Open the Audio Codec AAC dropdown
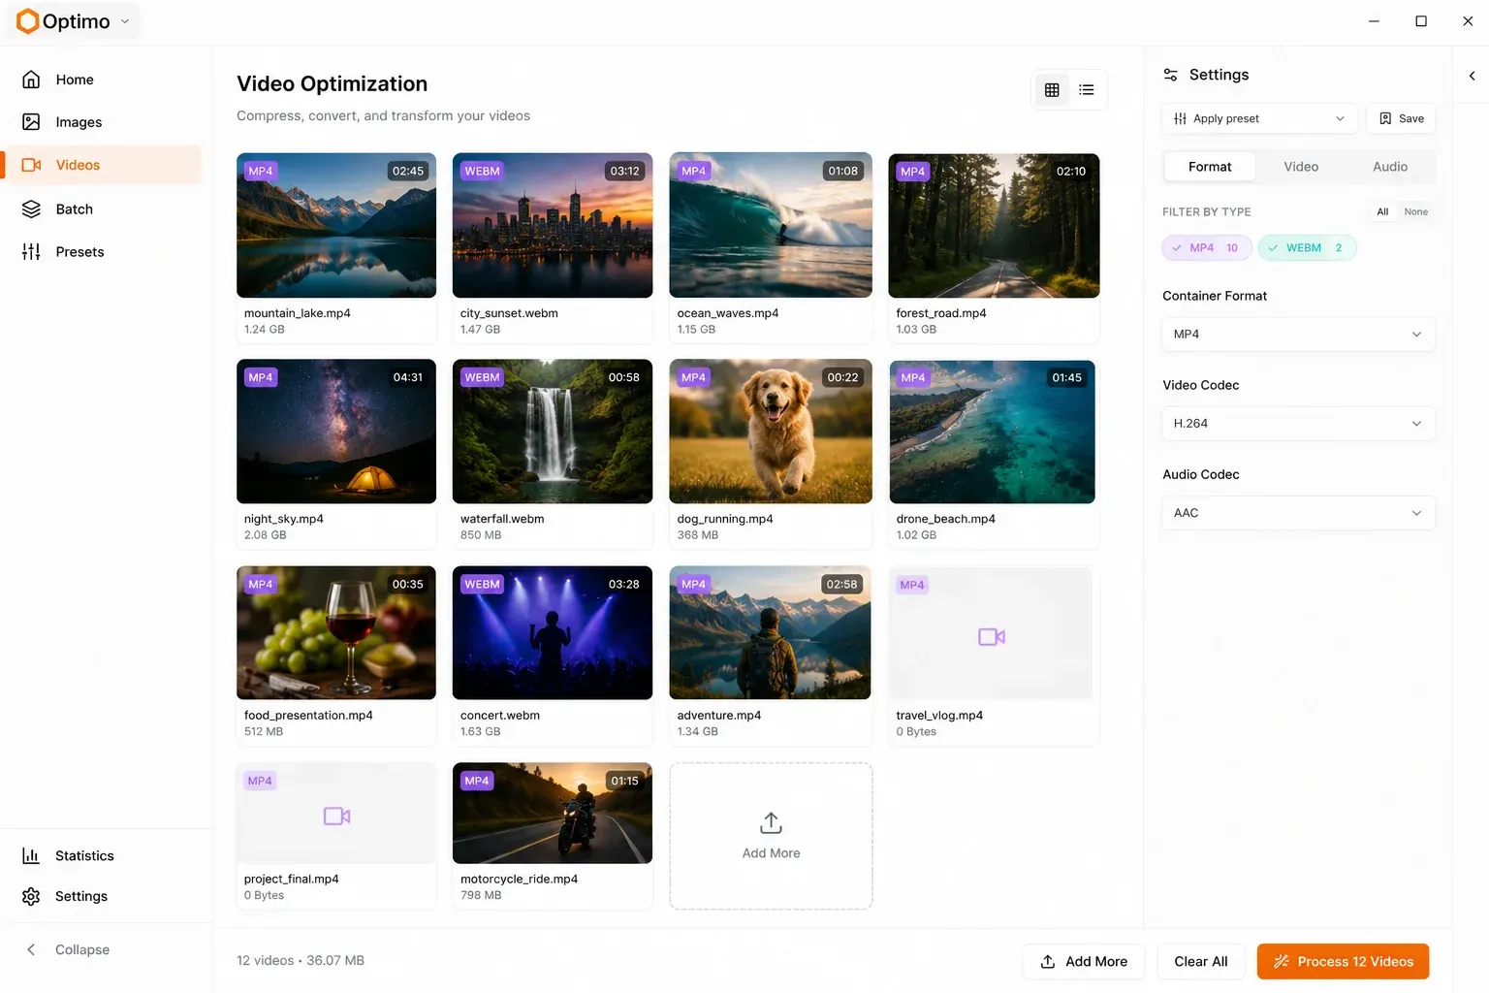Image resolution: width=1489 pixels, height=993 pixels. 1298,513
